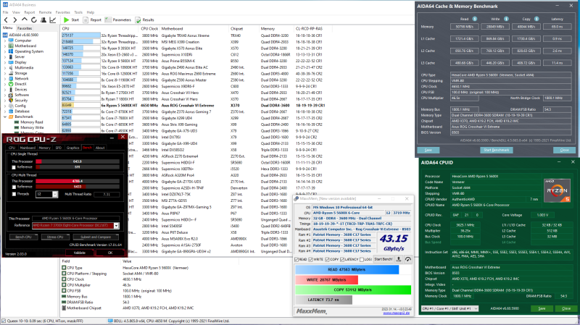This screenshot has height=325, width=580.
Task: Select Config node in AIDA64 tree
Action: (x=17, y=106)
